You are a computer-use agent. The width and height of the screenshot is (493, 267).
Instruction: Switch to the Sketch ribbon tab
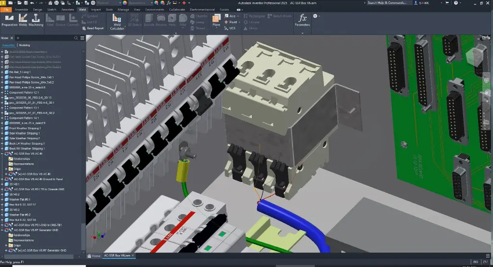[x=52, y=10]
